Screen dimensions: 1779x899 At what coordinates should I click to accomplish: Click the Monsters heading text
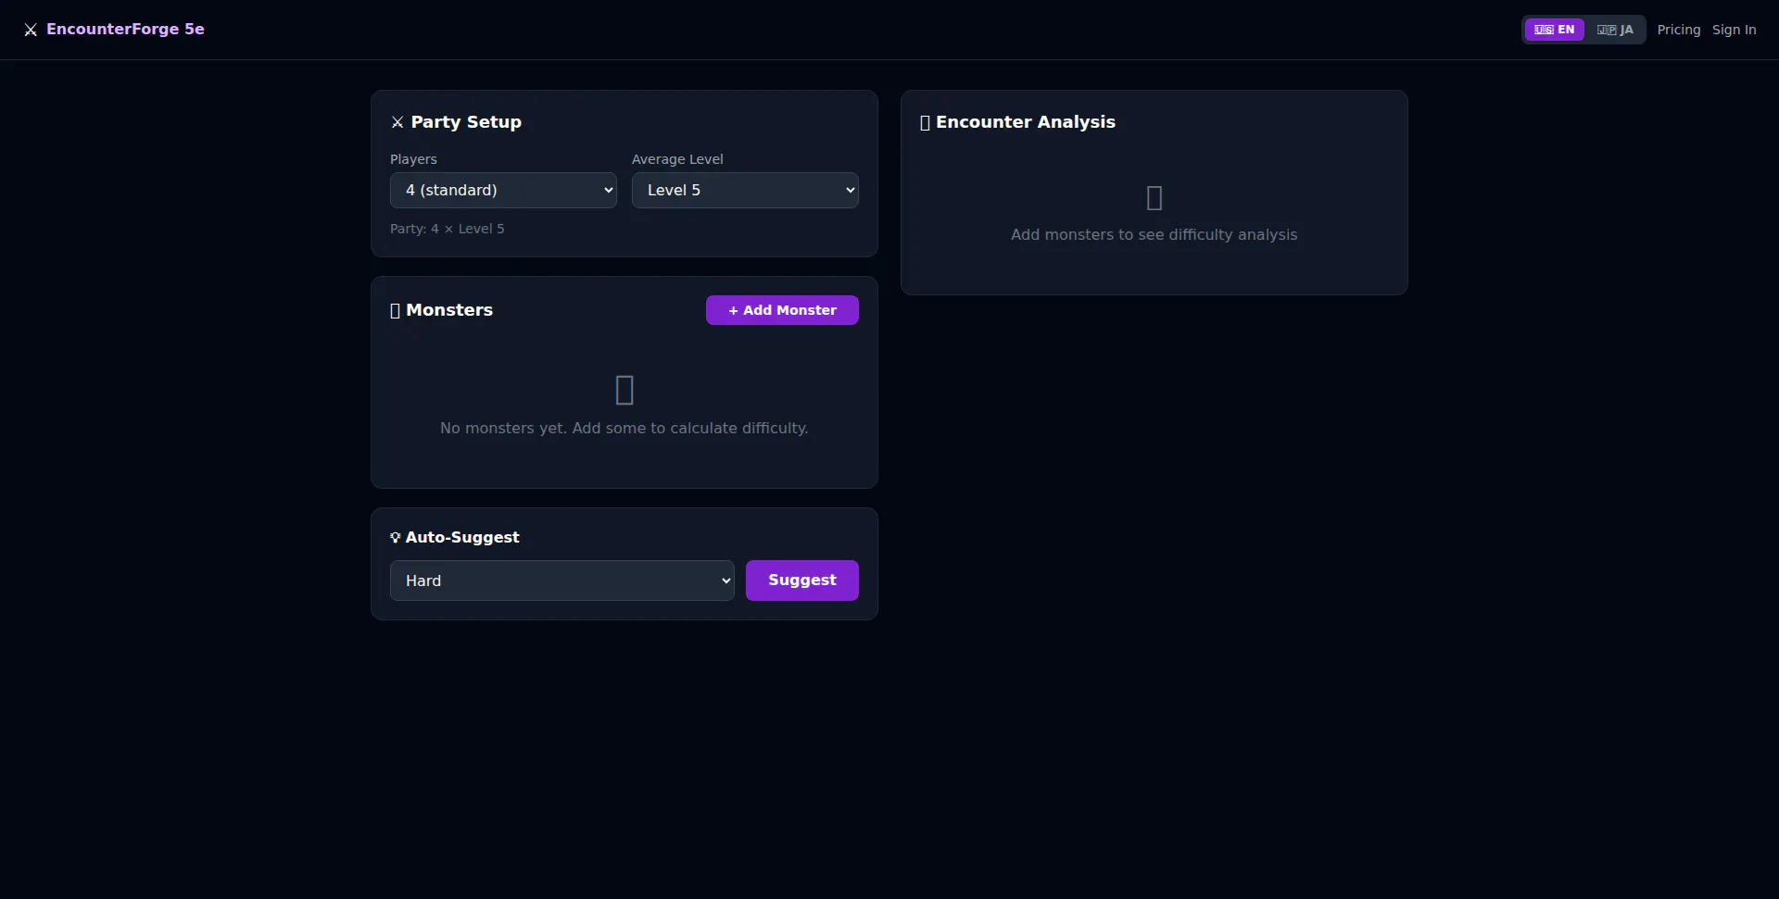point(449,310)
